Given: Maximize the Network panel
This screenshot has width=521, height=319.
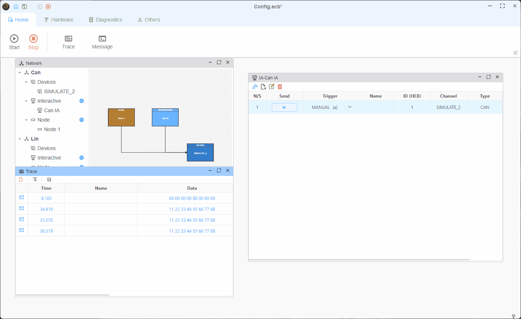Looking at the screenshot, I should coord(219,63).
